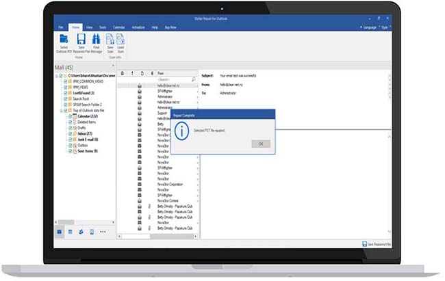Screen dimensions: 445x281
Task: Collapse the Mail pane arrow
Action: coord(113,66)
